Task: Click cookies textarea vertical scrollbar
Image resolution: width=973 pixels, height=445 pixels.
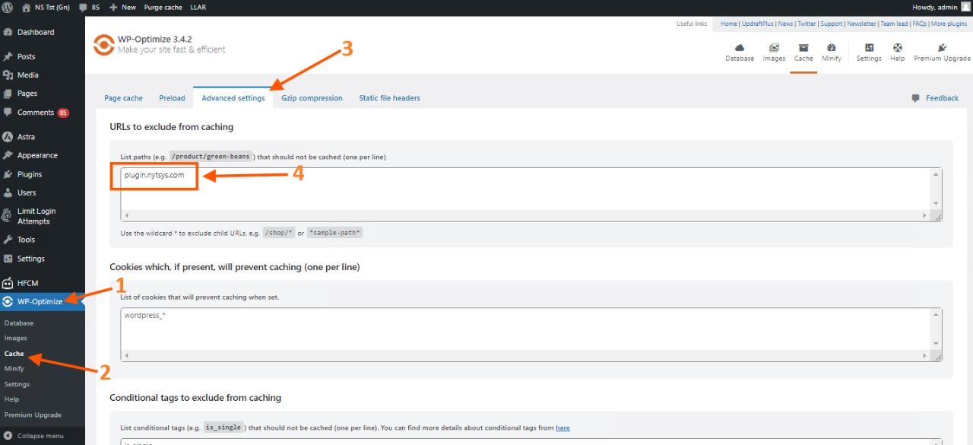Action: [936, 329]
